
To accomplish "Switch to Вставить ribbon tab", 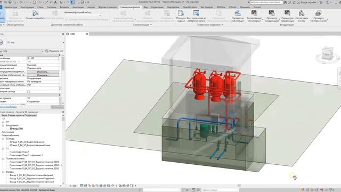I will point(64,7).
